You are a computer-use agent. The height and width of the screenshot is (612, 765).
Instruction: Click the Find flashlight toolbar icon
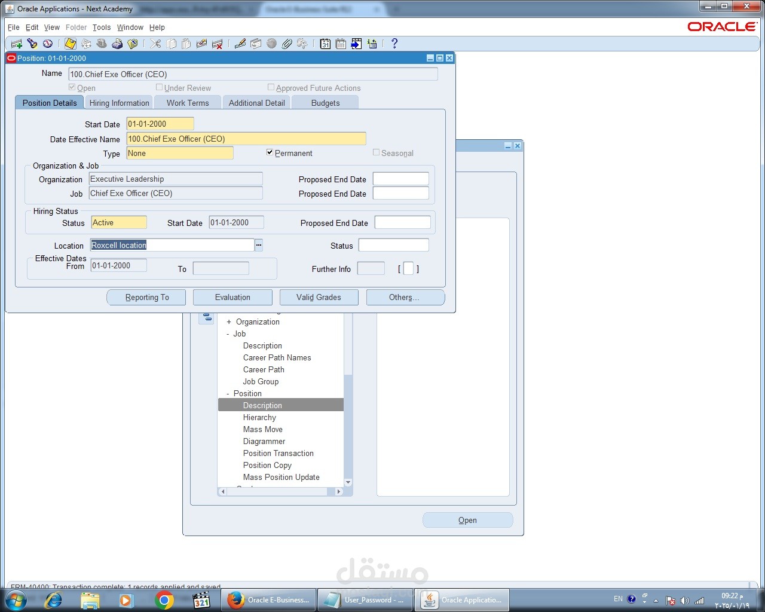[32, 44]
